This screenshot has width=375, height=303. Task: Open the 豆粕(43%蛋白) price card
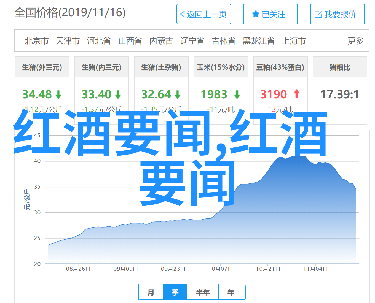click(x=280, y=91)
